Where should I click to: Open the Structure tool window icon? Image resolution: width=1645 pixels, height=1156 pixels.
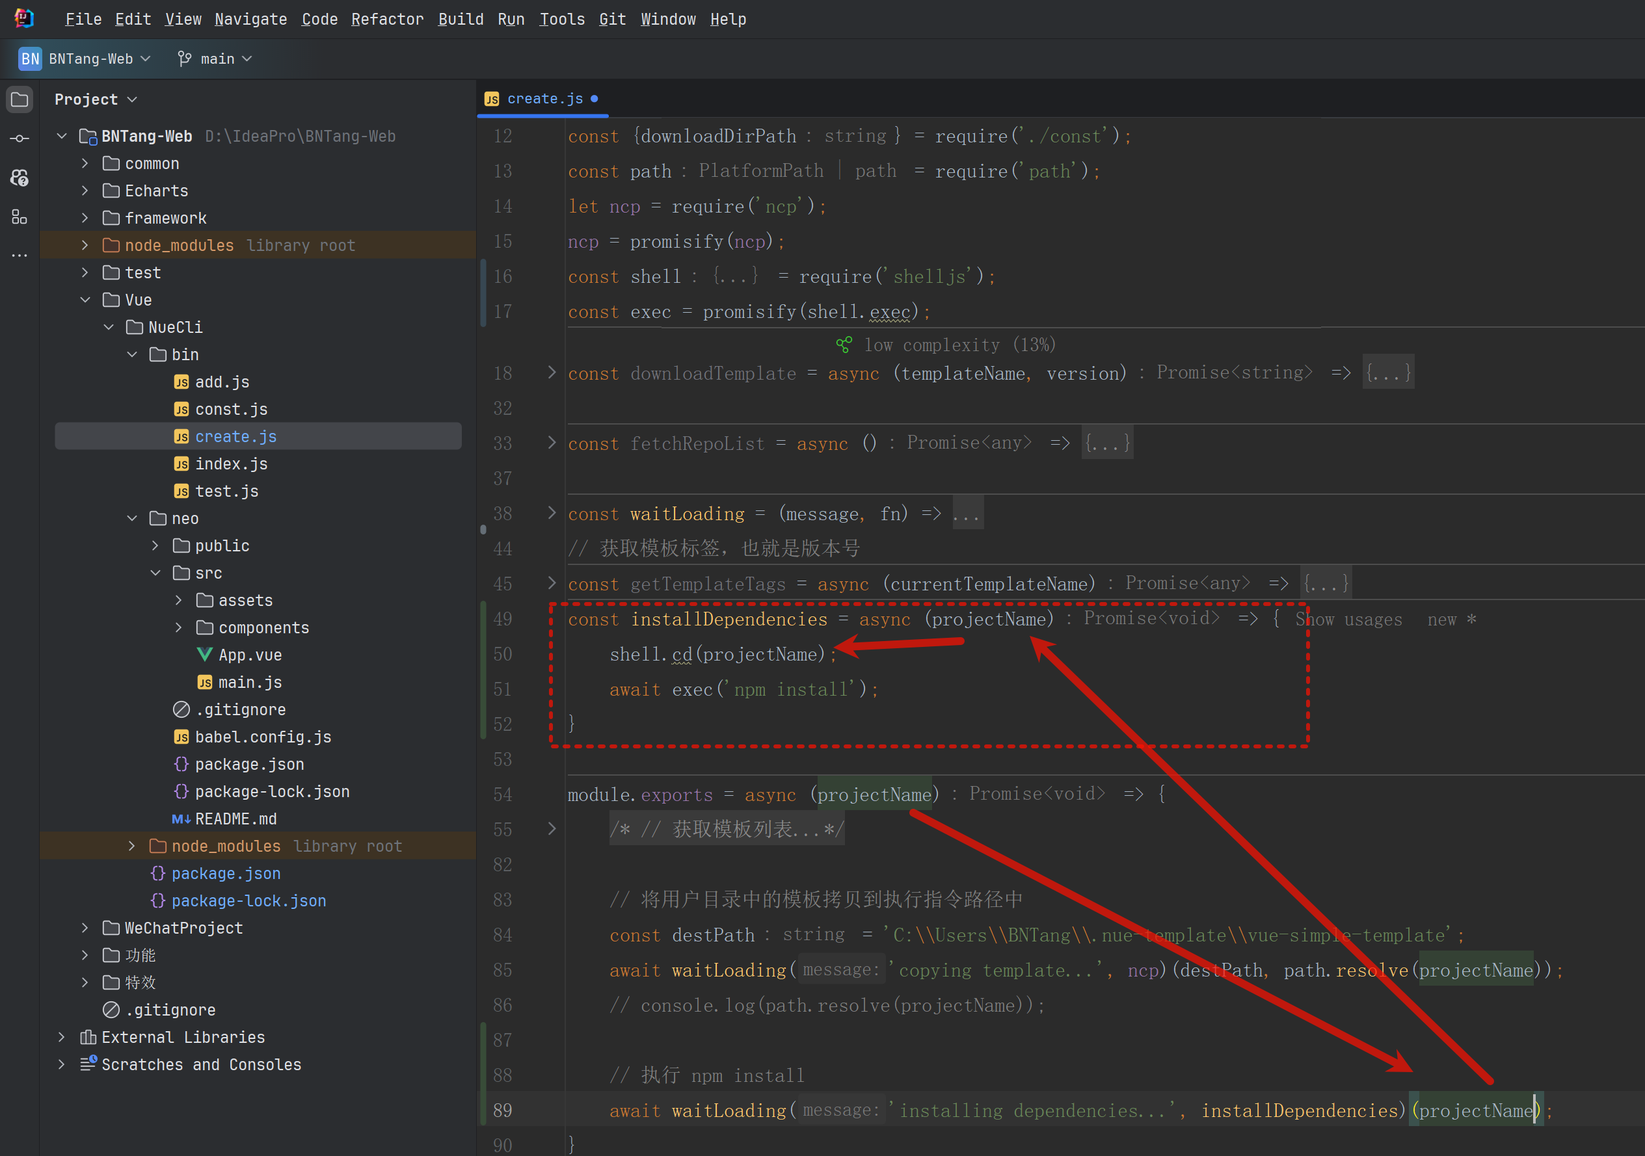20,217
